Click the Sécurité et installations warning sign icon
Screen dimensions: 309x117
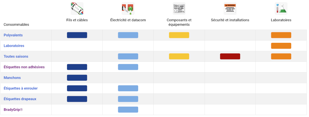pos(230,8)
